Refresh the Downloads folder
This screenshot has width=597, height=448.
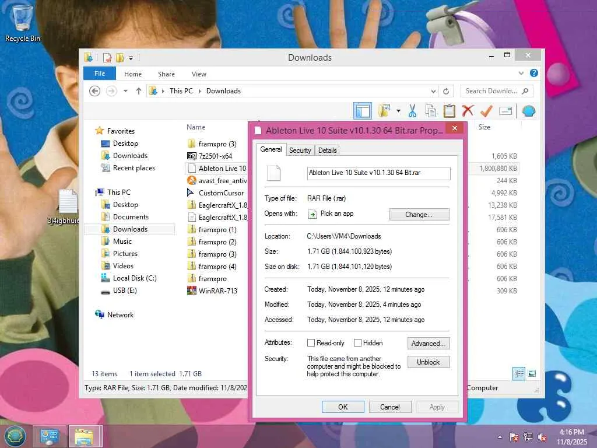click(x=446, y=91)
